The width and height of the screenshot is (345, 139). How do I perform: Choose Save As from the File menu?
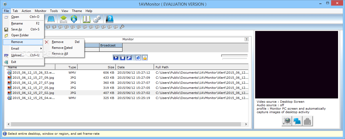point(23,29)
